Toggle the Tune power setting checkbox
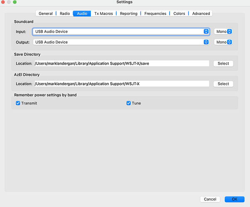 pos(129,103)
